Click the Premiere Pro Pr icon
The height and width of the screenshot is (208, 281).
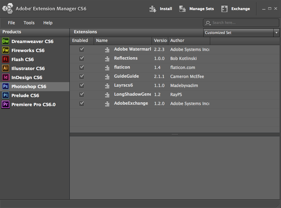(6, 104)
